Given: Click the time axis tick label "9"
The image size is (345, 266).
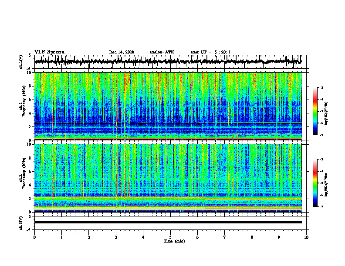Looking at the screenshot, I should [x=279, y=237].
